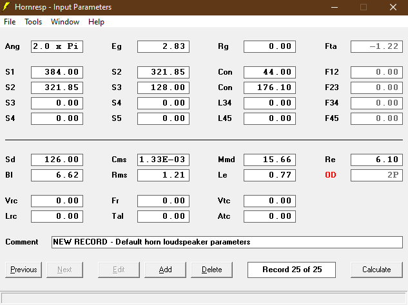Click the S2 field under S1 field

(x=57, y=88)
